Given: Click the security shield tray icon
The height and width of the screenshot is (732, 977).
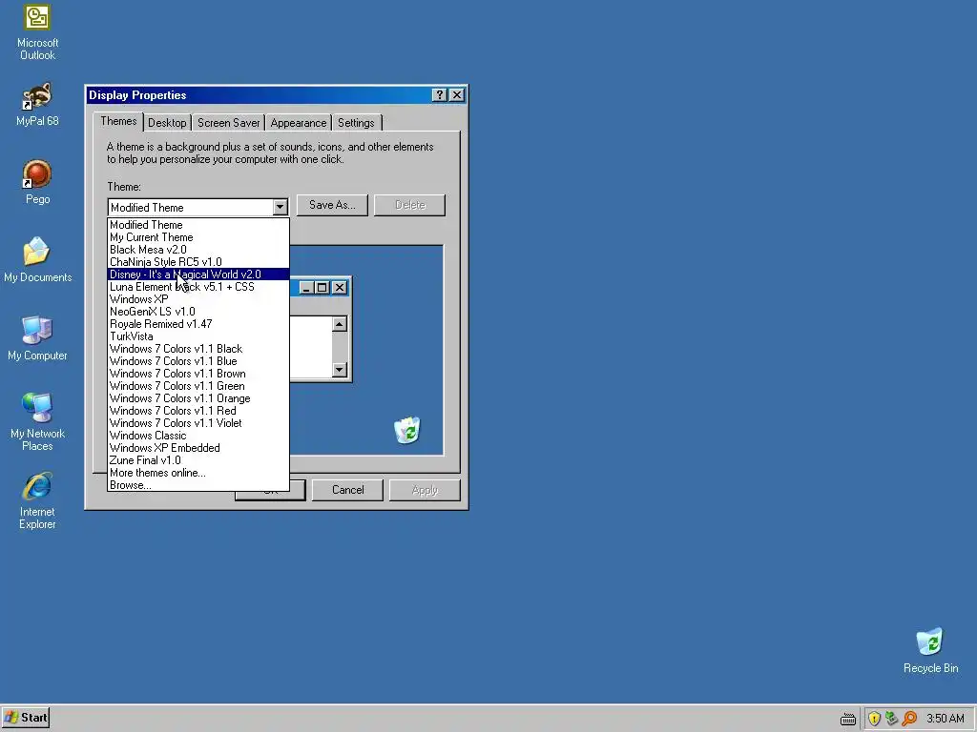Looking at the screenshot, I should [x=874, y=719].
